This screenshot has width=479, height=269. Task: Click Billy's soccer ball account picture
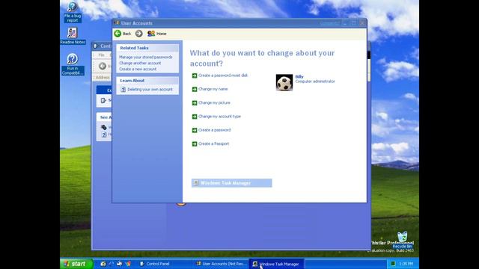284,82
